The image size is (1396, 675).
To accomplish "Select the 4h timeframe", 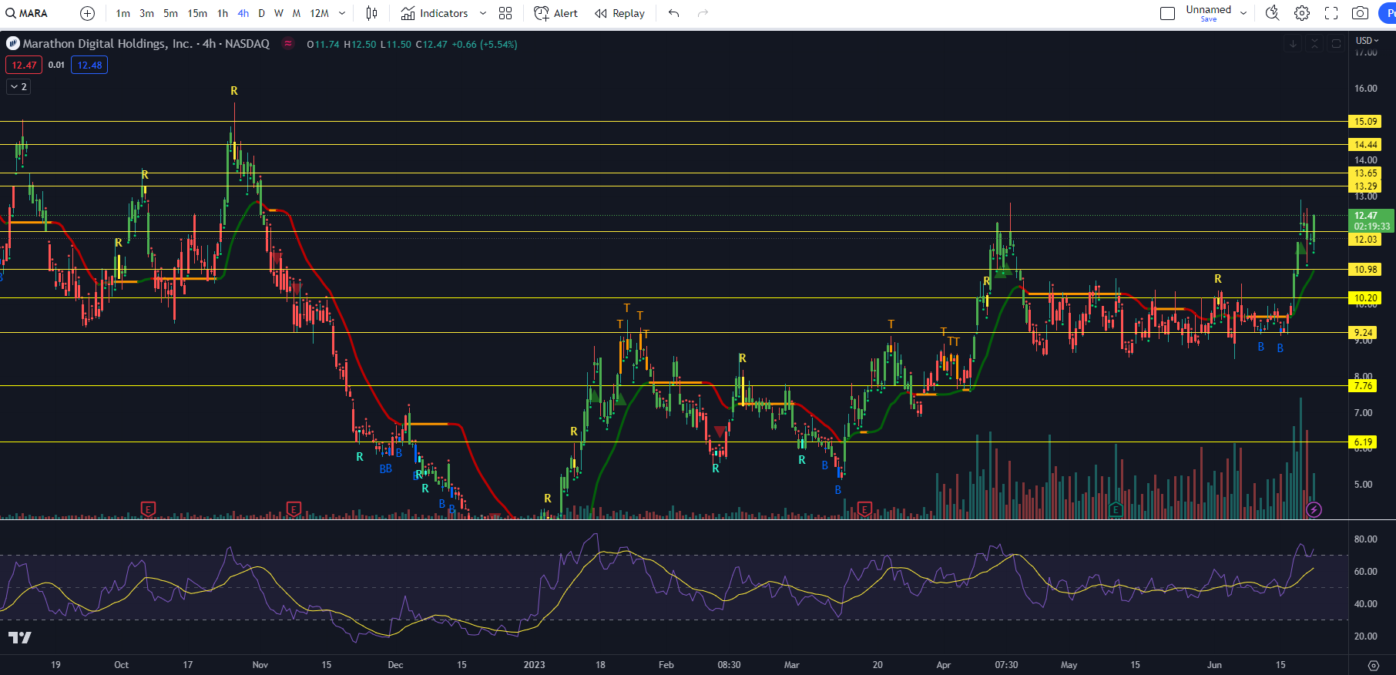I will (243, 13).
